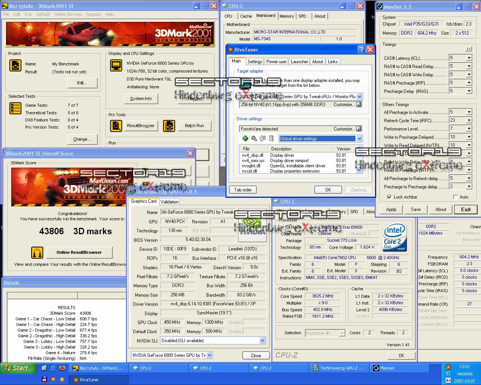Click the icon left of Online ResultBrowser button

pos(37,252)
